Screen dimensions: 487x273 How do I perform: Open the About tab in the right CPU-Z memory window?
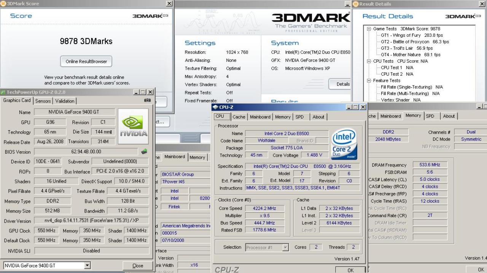tap(449, 116)
